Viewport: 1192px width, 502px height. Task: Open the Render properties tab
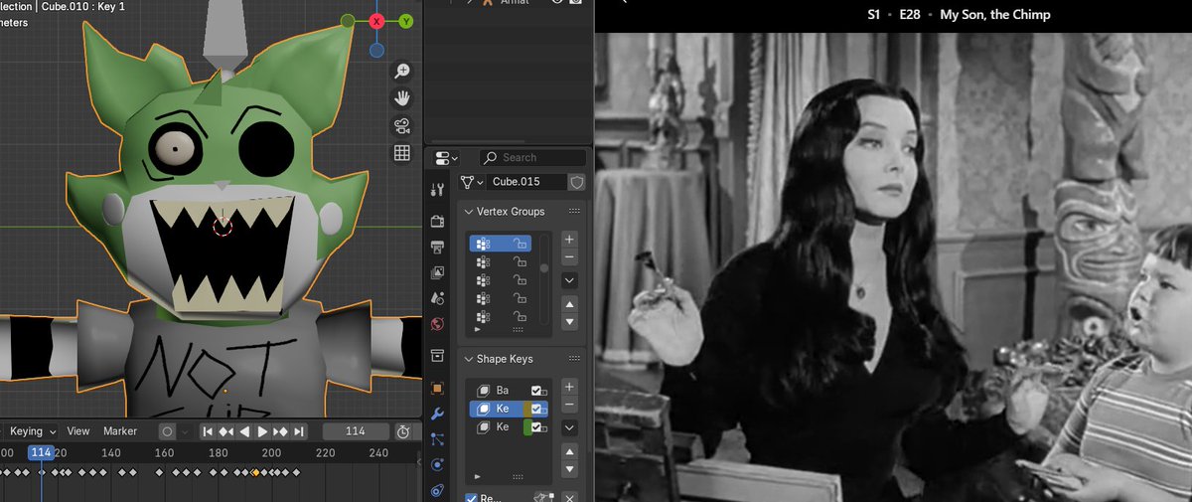pos(438,221)
